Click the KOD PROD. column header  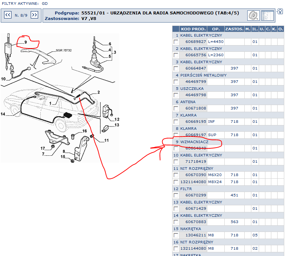[193, 29]
